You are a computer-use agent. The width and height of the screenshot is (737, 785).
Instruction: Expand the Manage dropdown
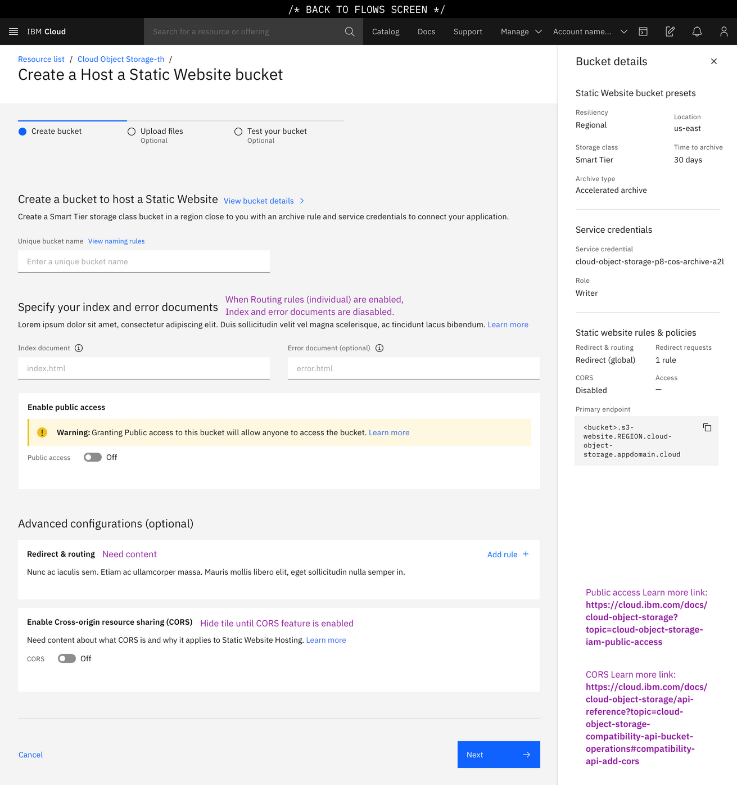521,31
